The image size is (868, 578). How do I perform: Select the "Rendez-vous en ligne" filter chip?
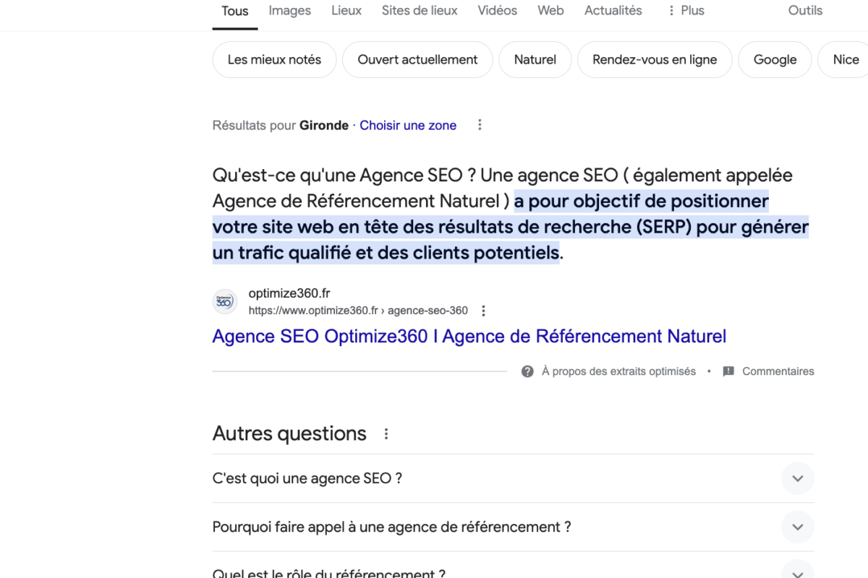pyautogui.click(x=654, y=60)
